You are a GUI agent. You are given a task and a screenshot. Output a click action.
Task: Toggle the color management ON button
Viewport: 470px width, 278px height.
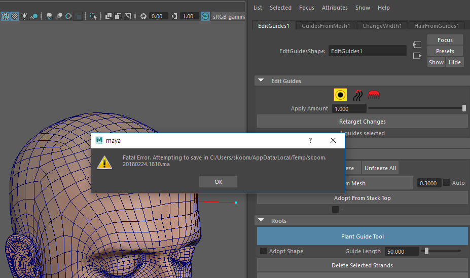(x=205, y=16)
